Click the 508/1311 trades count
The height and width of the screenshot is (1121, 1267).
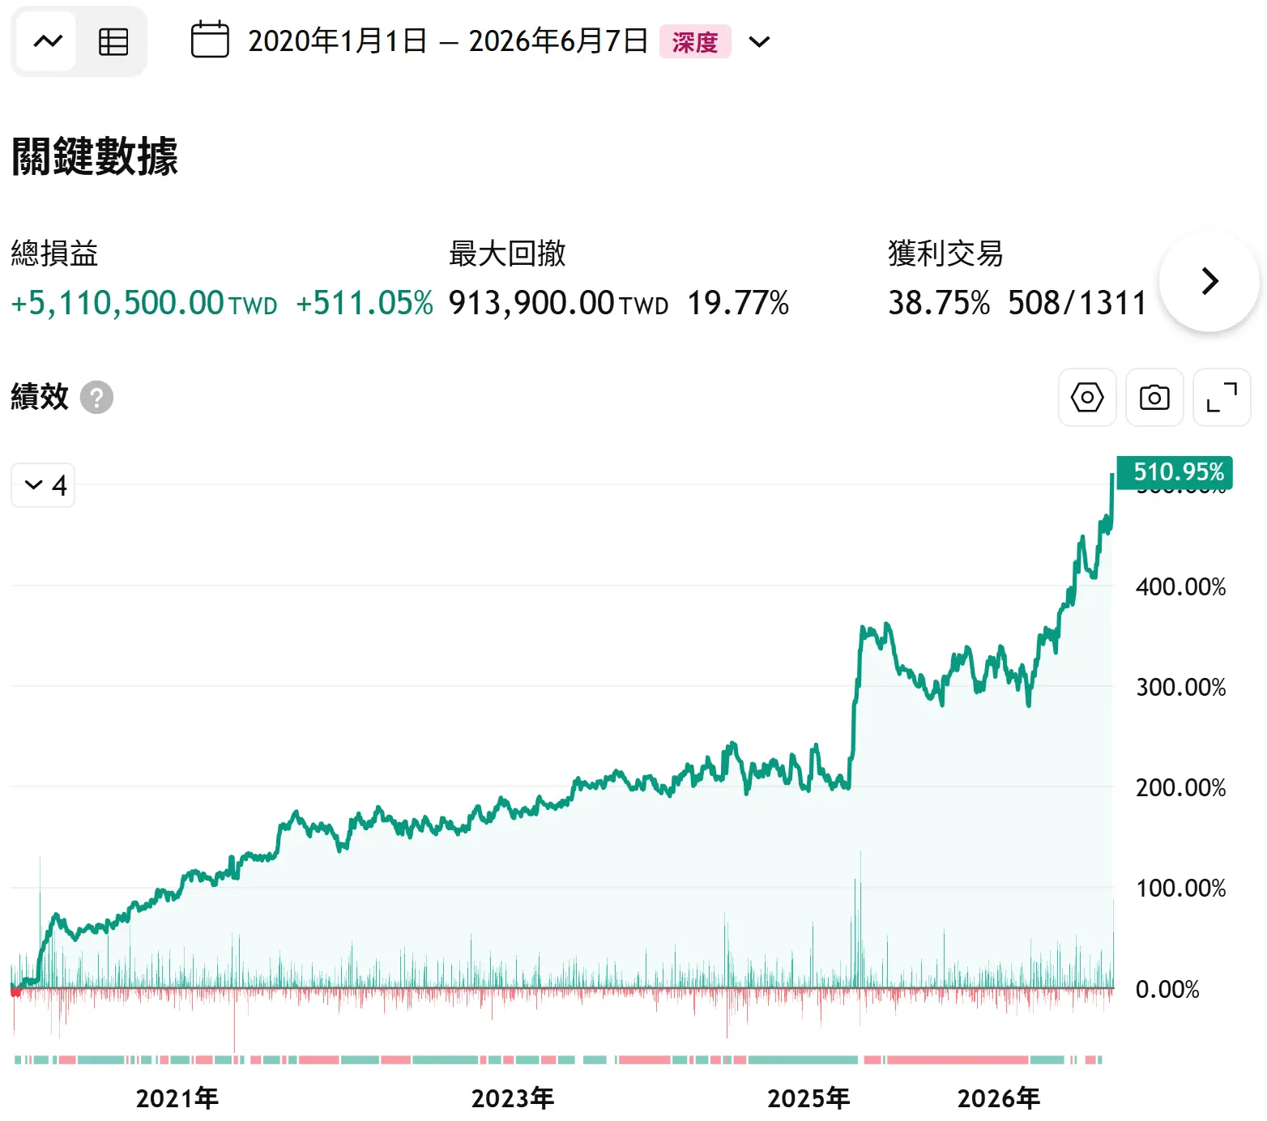[1077, 304]
